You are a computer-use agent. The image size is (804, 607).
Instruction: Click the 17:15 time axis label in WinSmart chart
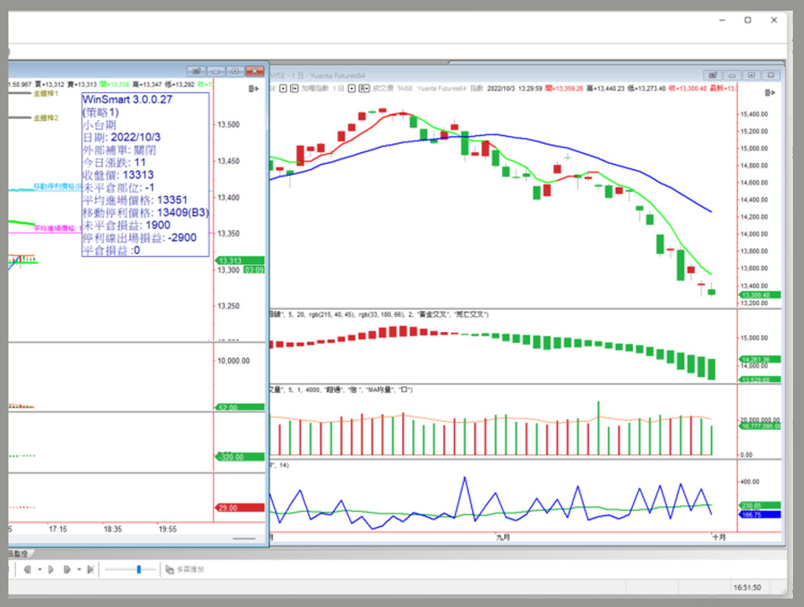pyautogui.click(x=57, y=529)
